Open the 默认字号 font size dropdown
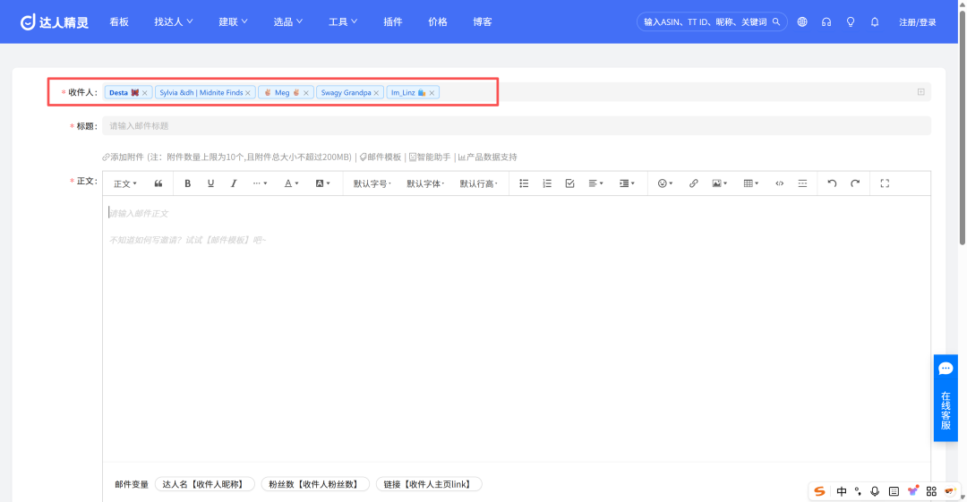Image resolution: width=967 pixels, height=502 pixels. 372,183
